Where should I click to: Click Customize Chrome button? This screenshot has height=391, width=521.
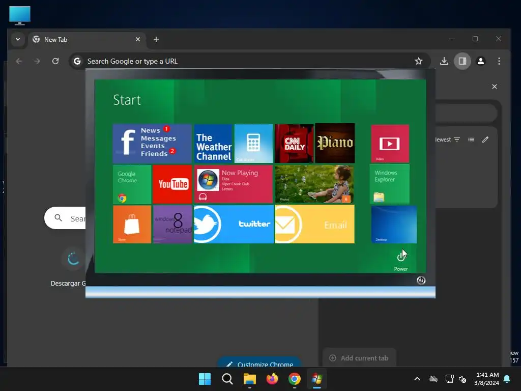259,362
